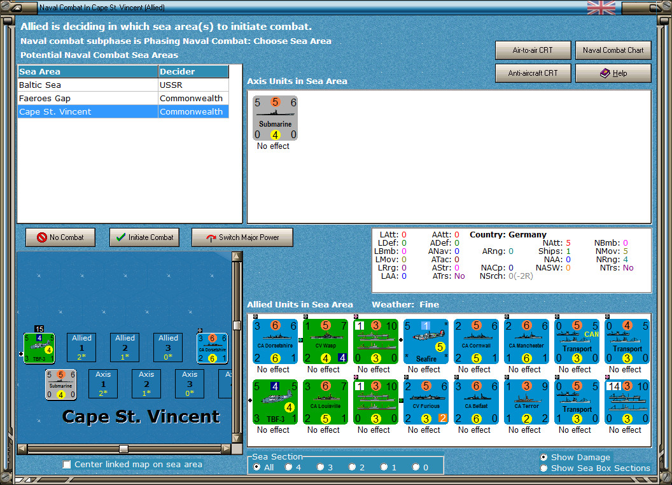Click the Allied 2 sea box on map

(125, 348)
